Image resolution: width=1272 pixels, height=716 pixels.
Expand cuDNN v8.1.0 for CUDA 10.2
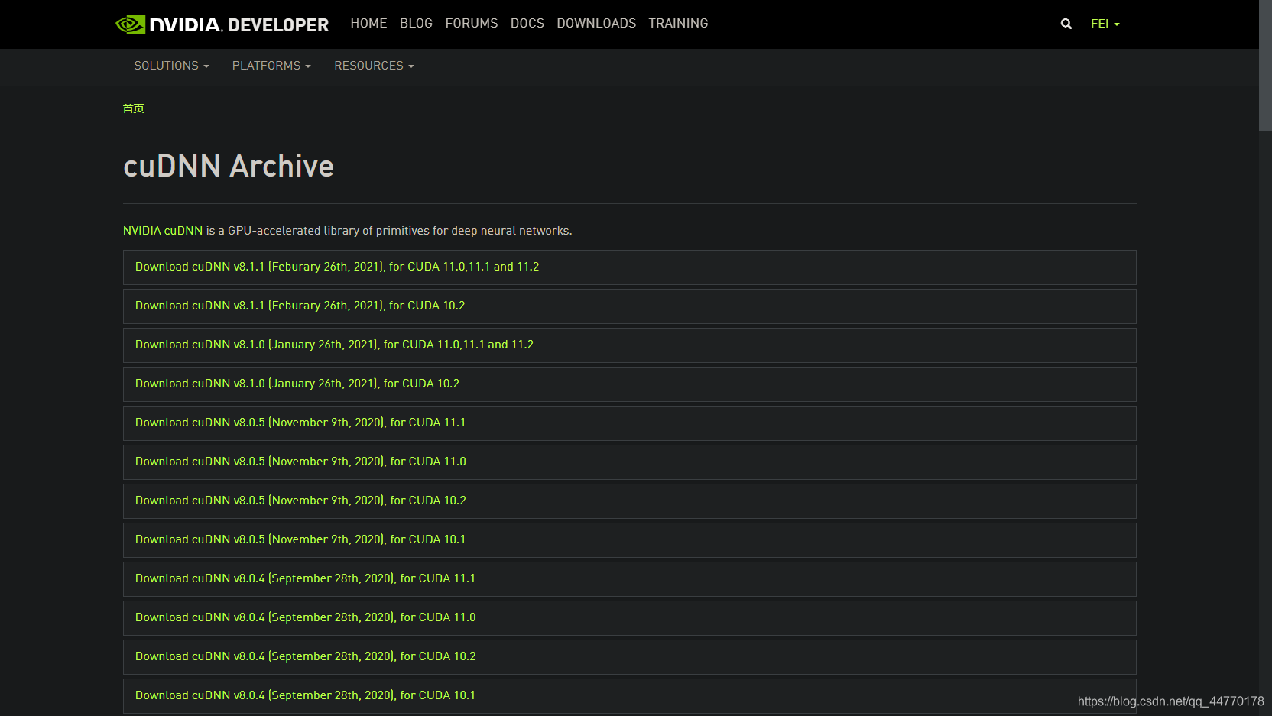tap(629, 384)
